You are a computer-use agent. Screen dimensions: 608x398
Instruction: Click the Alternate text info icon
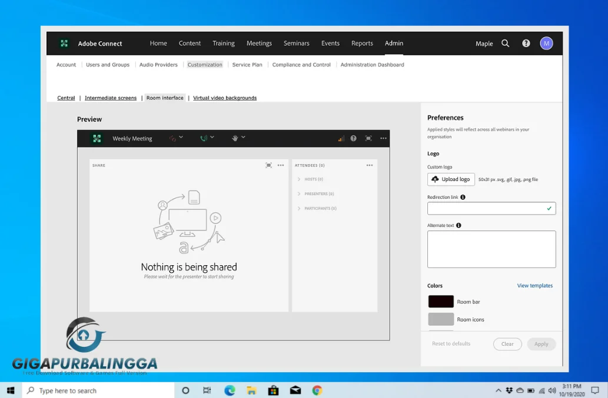(459, 225)
